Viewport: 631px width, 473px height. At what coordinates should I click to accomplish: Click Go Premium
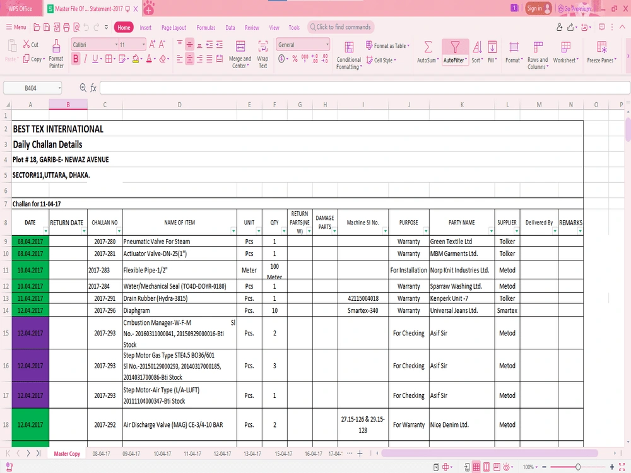tap(574, 8)
